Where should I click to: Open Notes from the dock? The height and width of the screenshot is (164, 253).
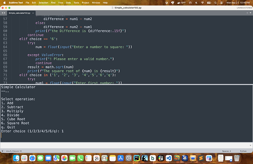coord(113,158)
